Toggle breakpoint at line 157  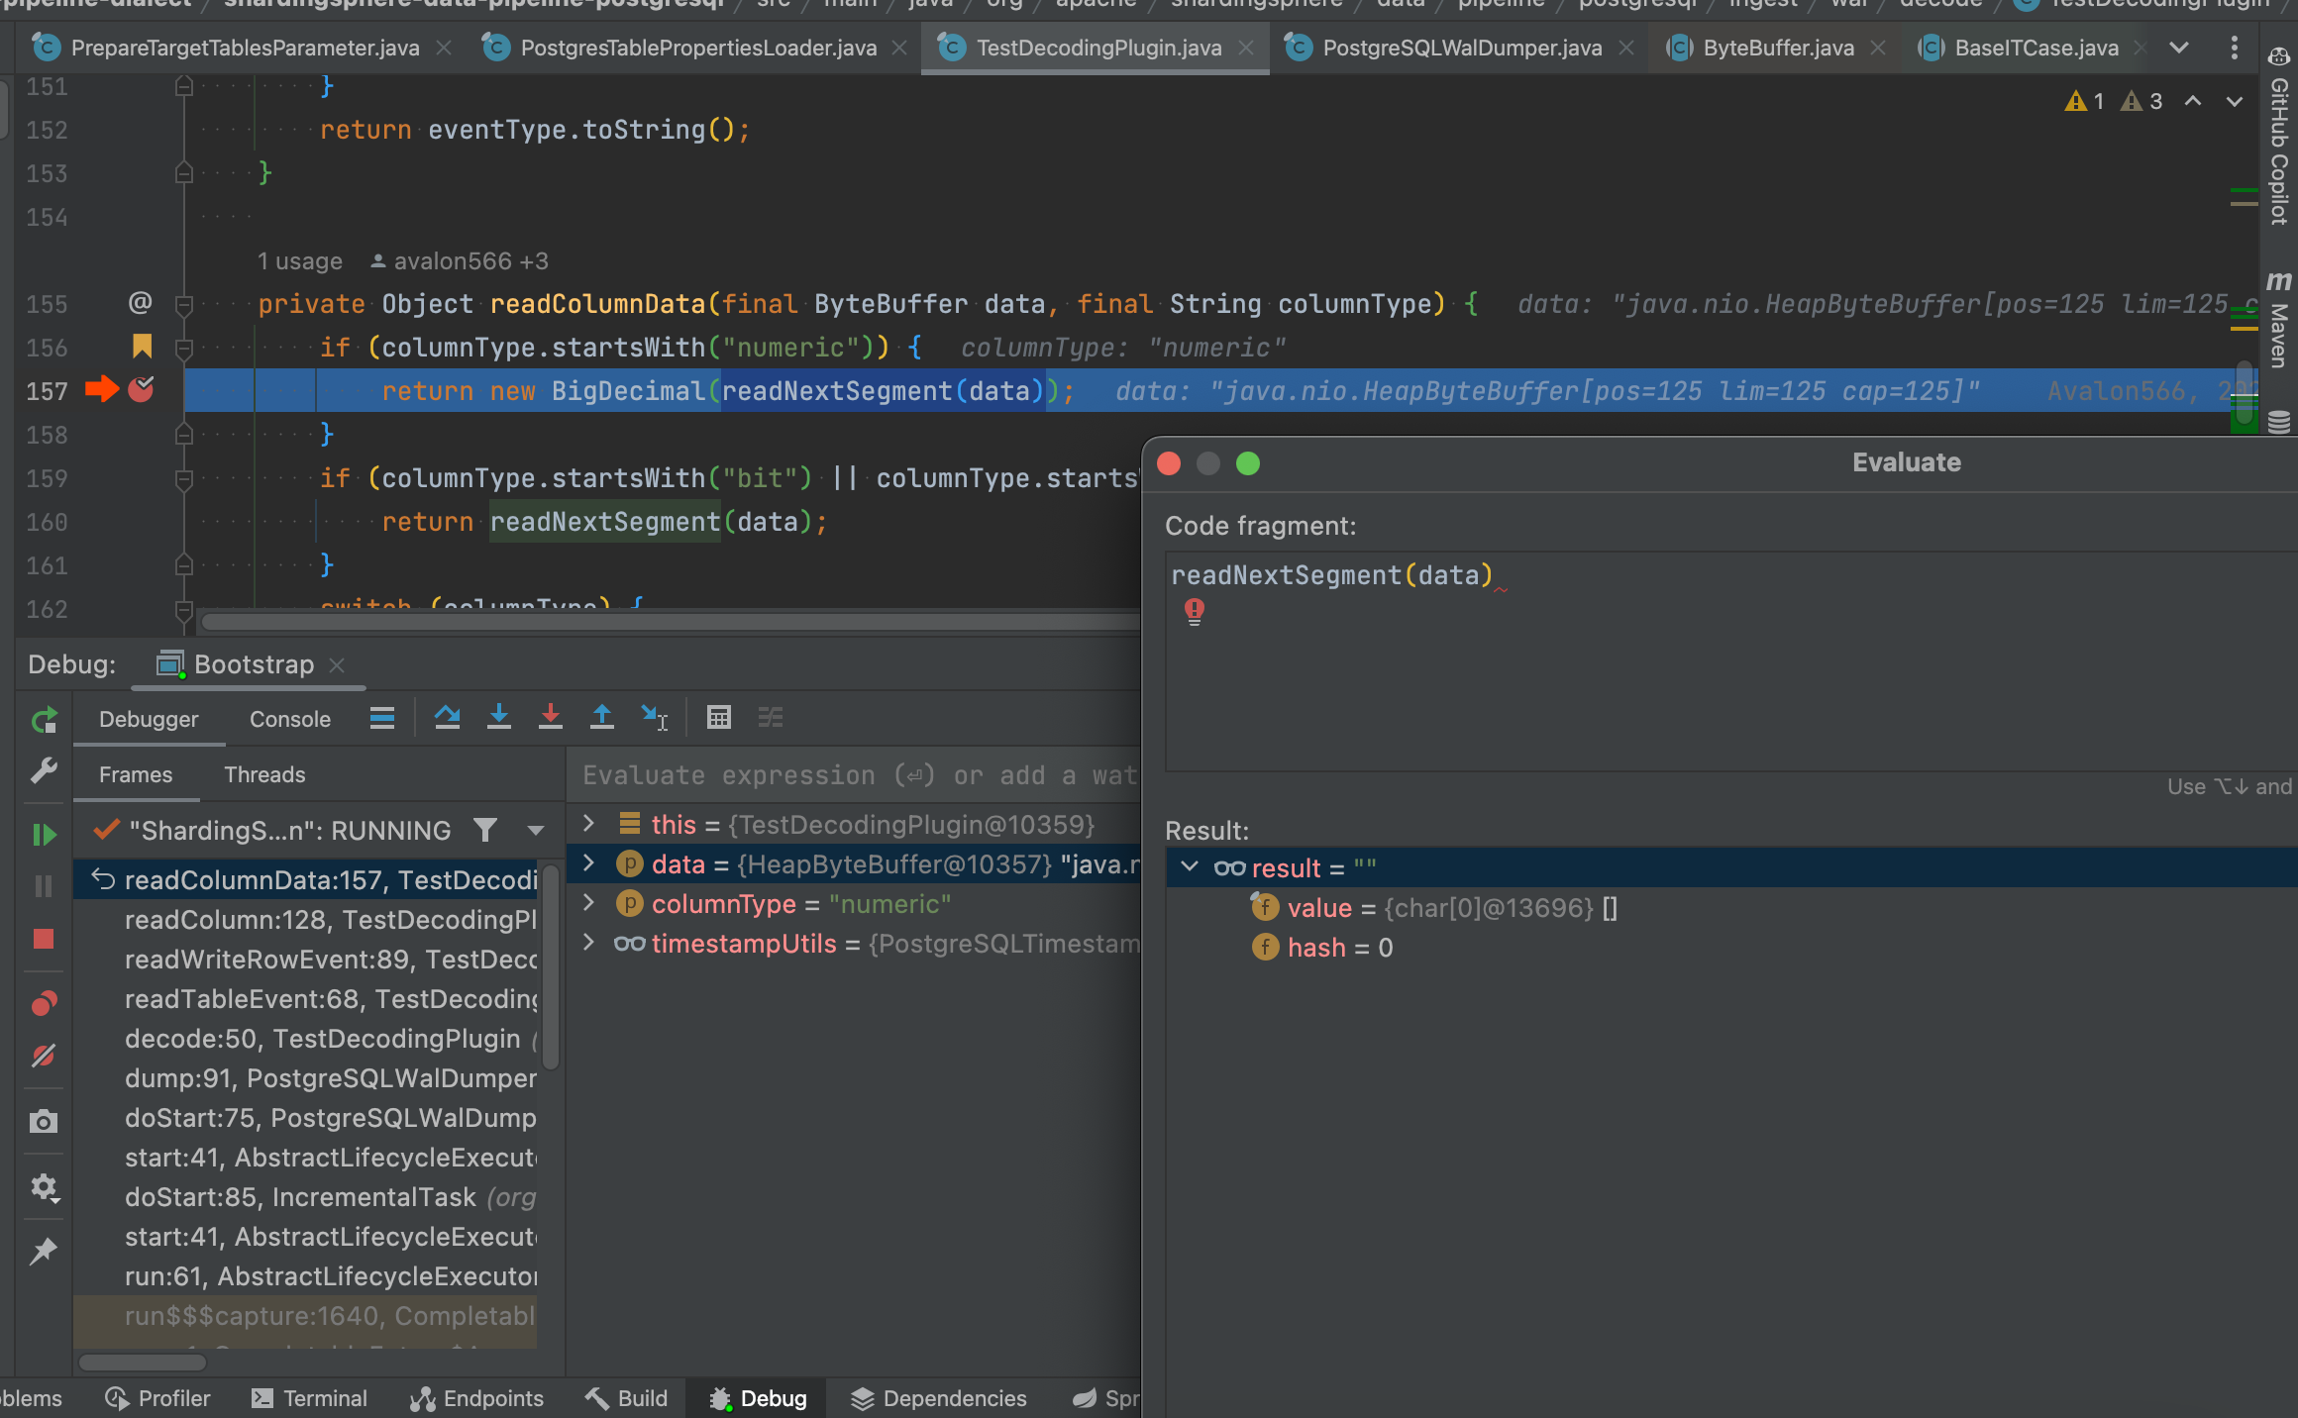[142, 390]
